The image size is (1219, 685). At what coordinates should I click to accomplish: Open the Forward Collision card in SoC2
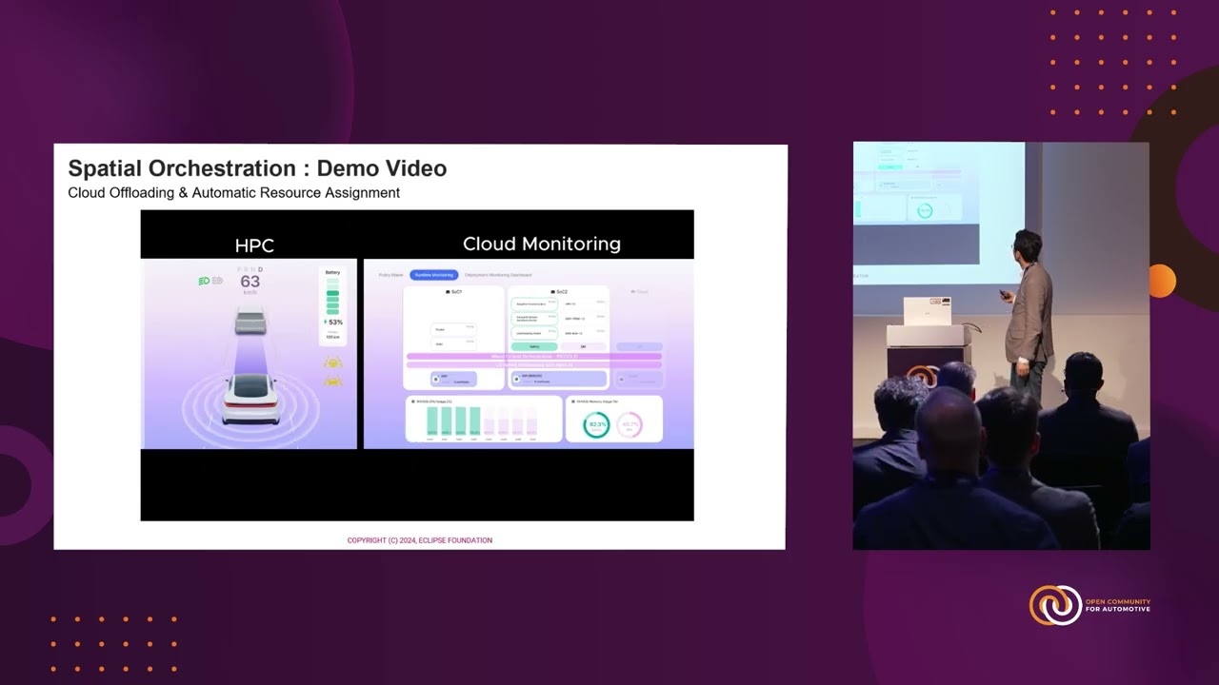534,319
